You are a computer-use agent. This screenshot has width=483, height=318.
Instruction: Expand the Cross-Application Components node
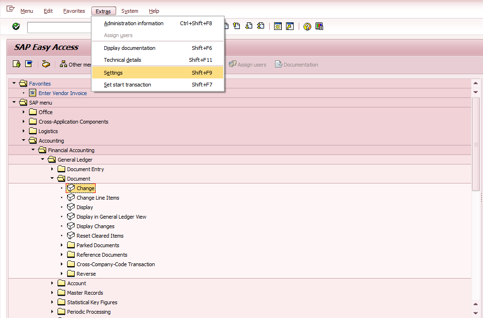click(x=23, y=121)
